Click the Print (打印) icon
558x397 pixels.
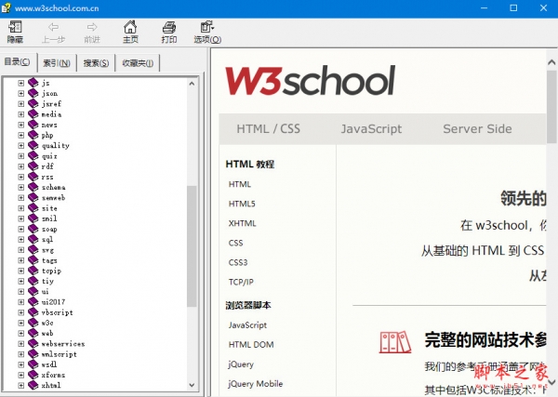click(x=168, y=27)
